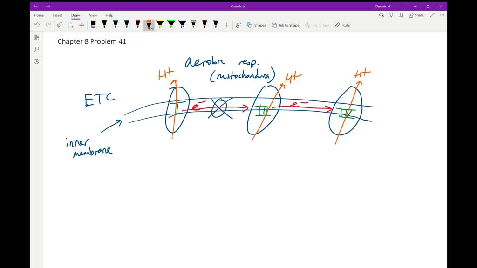477x268 pixels.
Task: Toggle touch drawing mode
Action: tap(238, 25)
